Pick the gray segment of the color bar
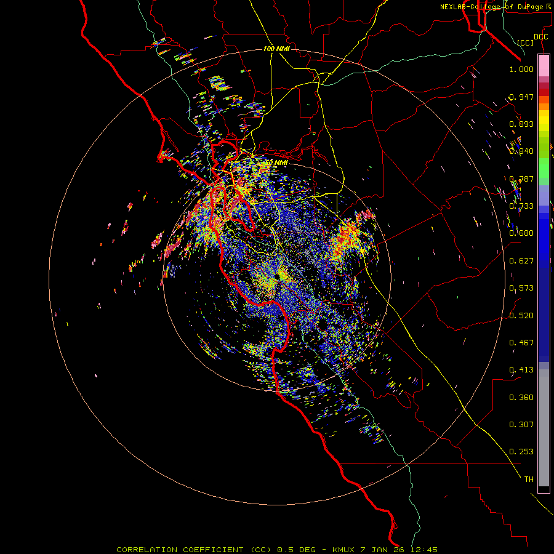 click(544, 428)
